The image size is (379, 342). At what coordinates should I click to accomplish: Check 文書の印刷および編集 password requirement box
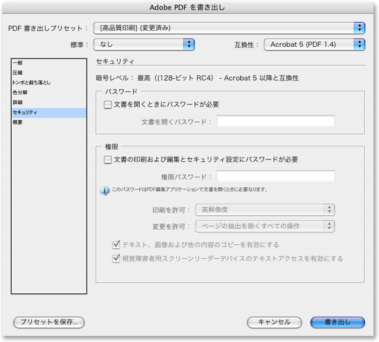tap(108, 159)
